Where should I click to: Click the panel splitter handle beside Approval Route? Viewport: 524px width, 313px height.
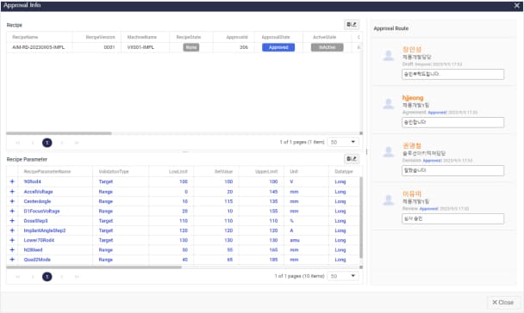point(366,152)
